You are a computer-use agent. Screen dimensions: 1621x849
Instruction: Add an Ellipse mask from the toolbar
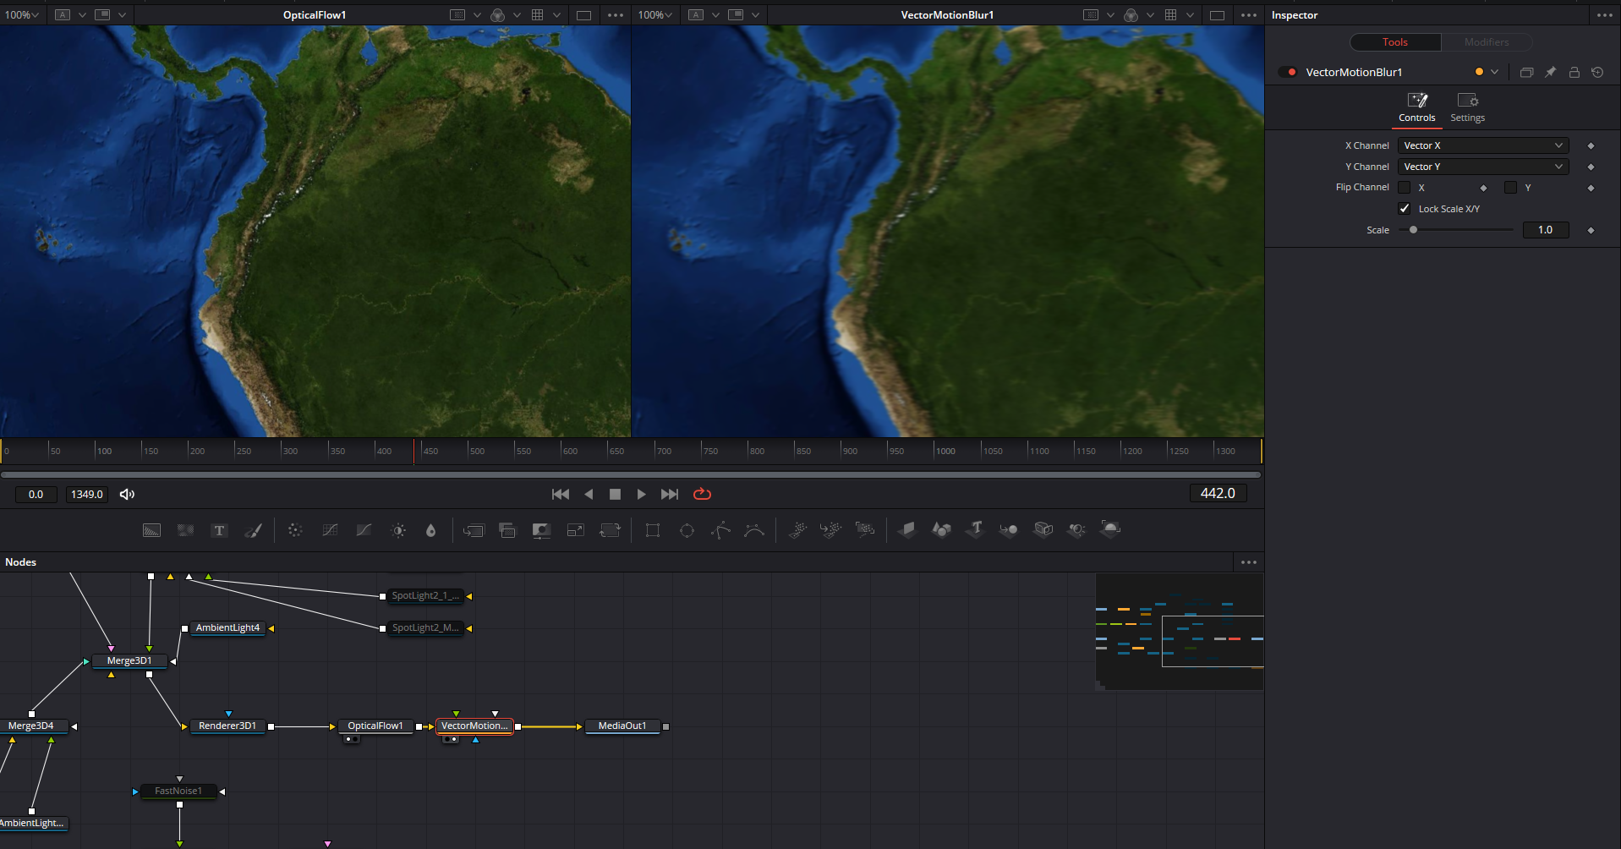[x=687, y=530]
